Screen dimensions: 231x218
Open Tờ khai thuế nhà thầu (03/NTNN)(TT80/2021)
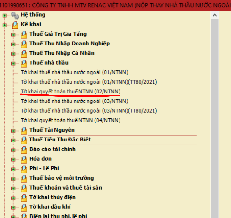(x=89, y=111)
